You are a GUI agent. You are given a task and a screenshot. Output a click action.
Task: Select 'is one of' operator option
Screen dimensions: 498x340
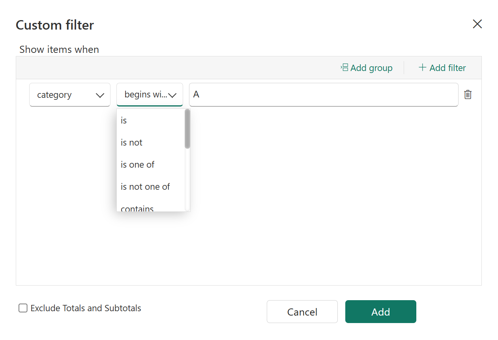tap(138, 165)
